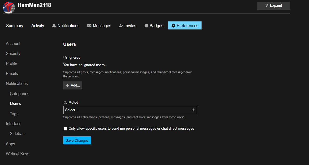Click the muted bell icon beside Muted

coord(65,102)
